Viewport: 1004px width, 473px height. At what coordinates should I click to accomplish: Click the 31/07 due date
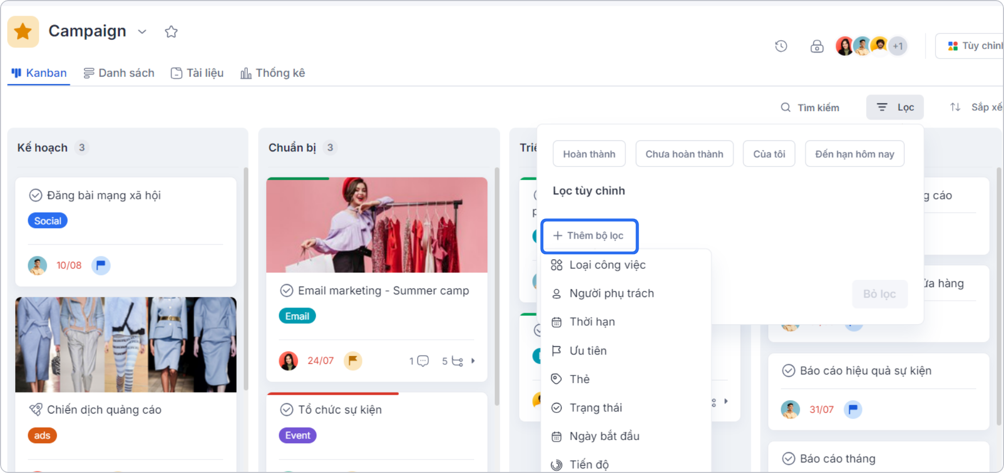[x=822, y=410]
